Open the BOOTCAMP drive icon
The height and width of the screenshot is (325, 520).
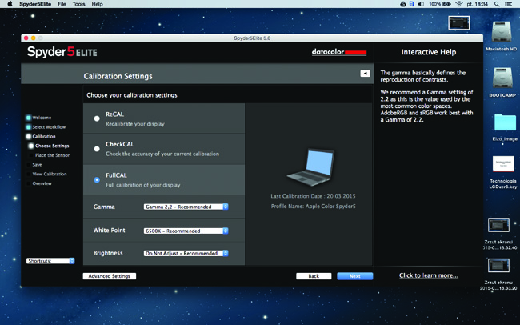tap(503, 78)
